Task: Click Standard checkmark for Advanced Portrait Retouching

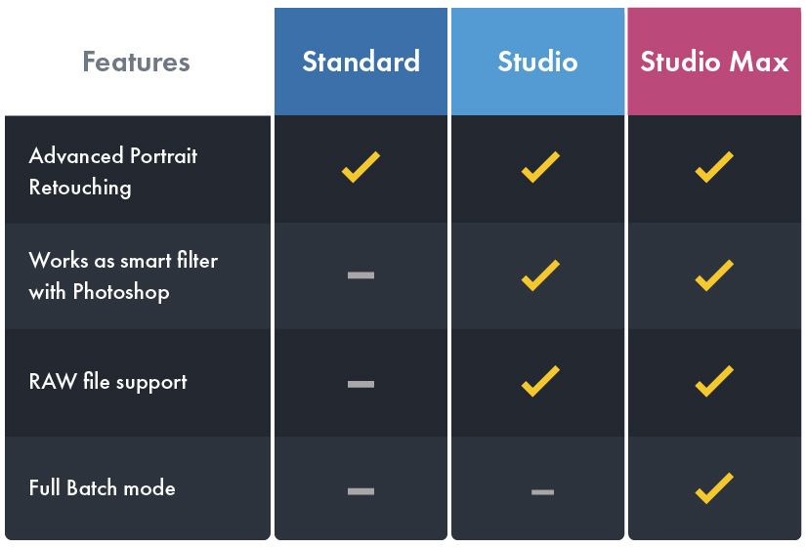Action: [361, 167]
